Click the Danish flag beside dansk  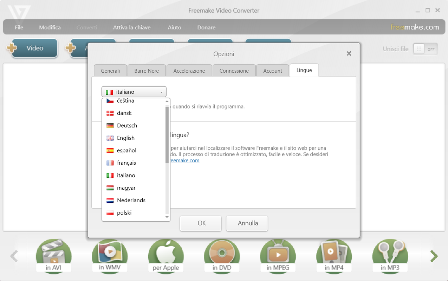(110, 113)
